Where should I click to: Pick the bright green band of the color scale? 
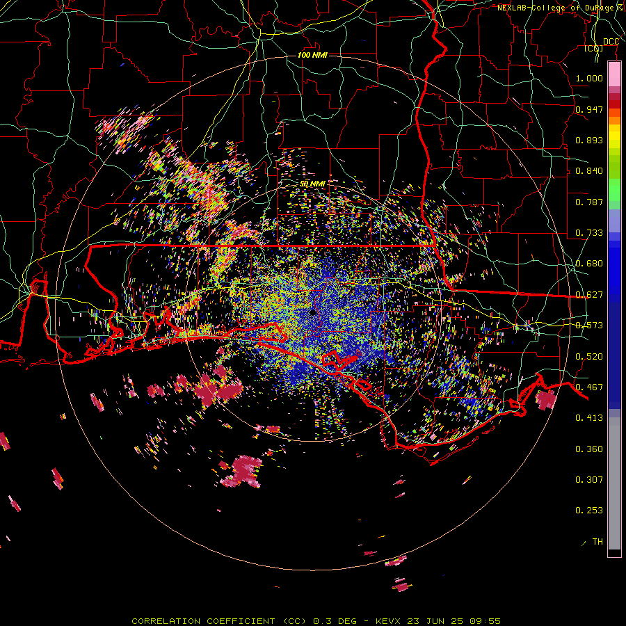pos(614,190)
